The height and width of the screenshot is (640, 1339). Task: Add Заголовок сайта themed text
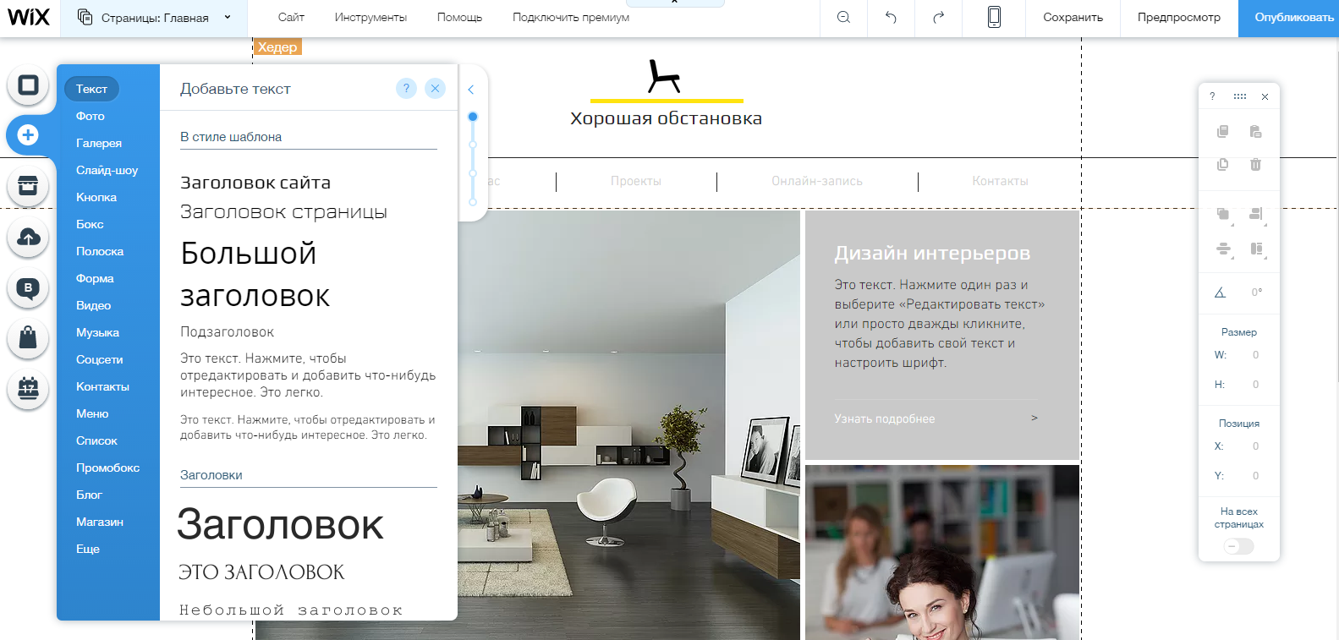255,183
